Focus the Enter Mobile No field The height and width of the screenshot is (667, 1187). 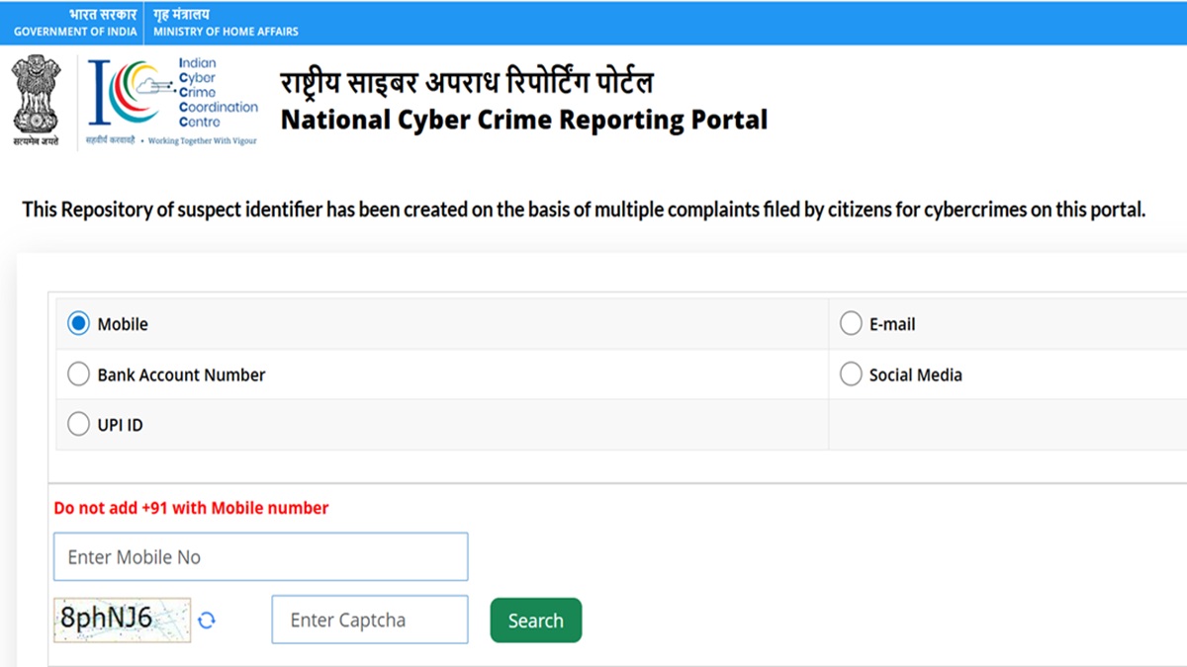click(260, 557)
